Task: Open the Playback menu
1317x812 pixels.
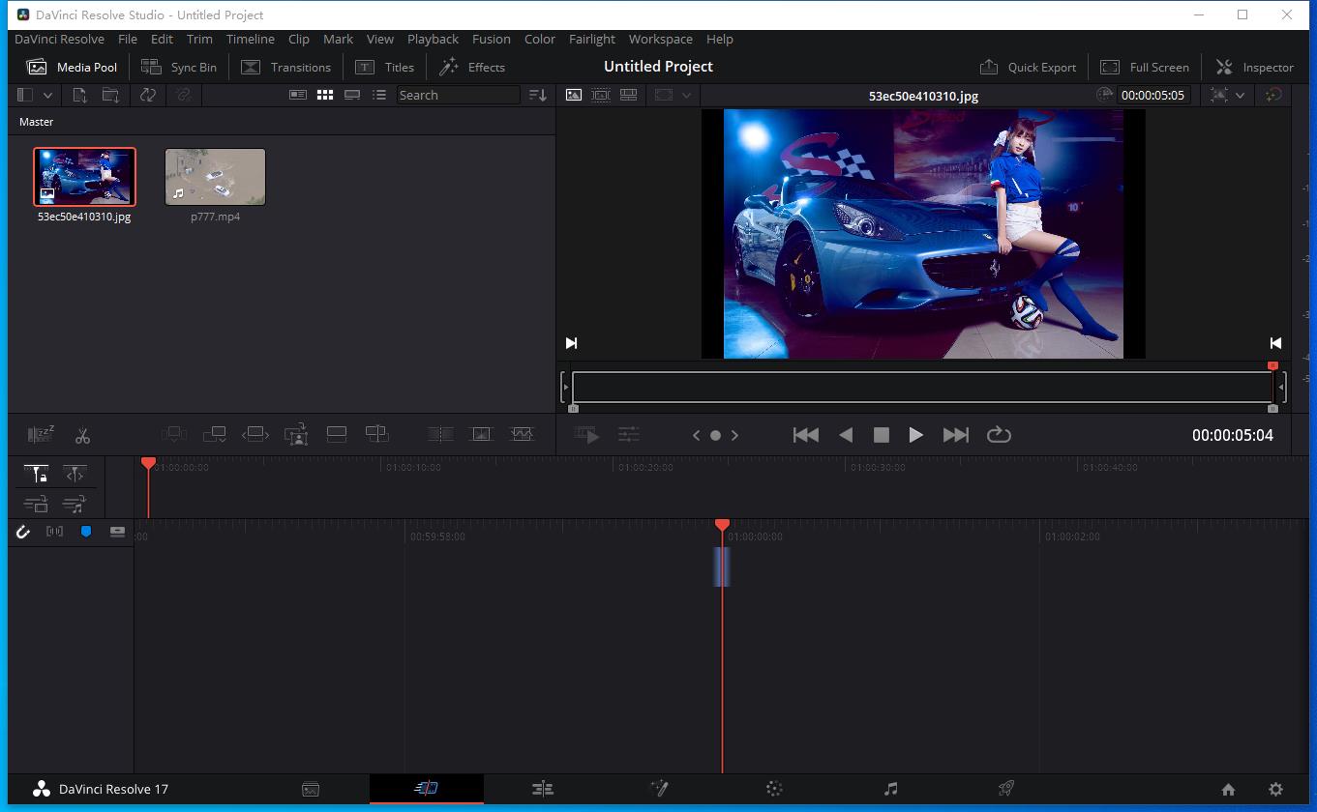Action: (433, 39)
